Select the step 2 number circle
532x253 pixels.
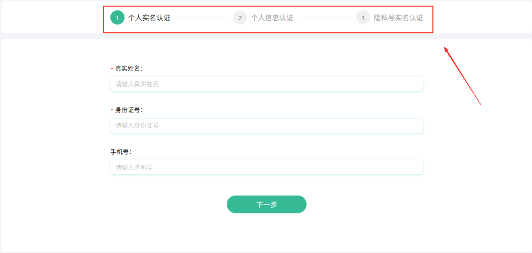coord(240,18)
